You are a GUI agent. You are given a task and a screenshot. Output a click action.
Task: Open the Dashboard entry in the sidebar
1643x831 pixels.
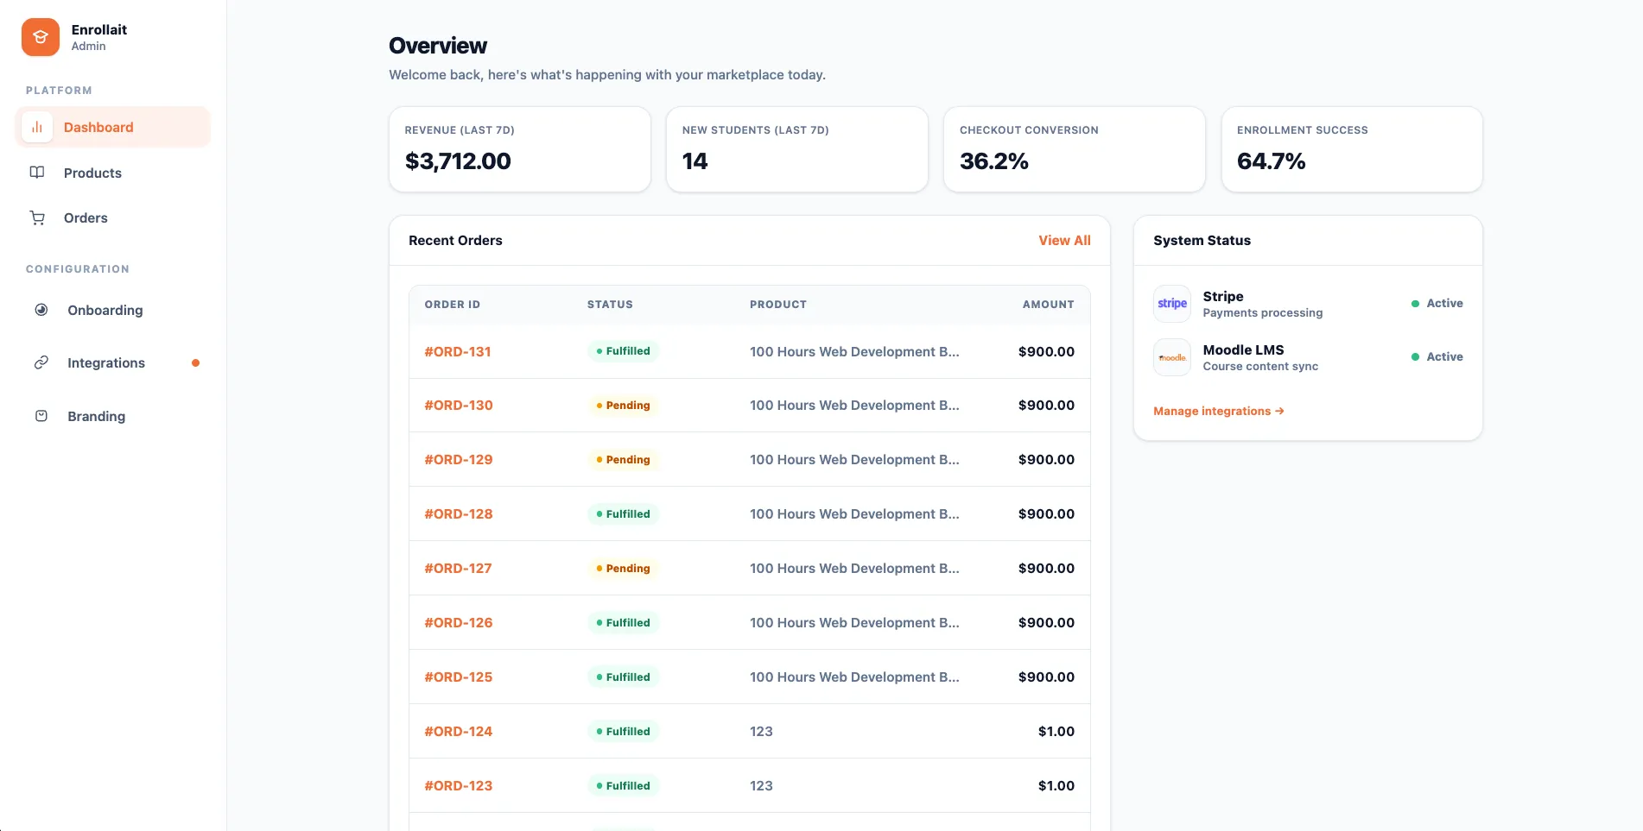[98, 127]
